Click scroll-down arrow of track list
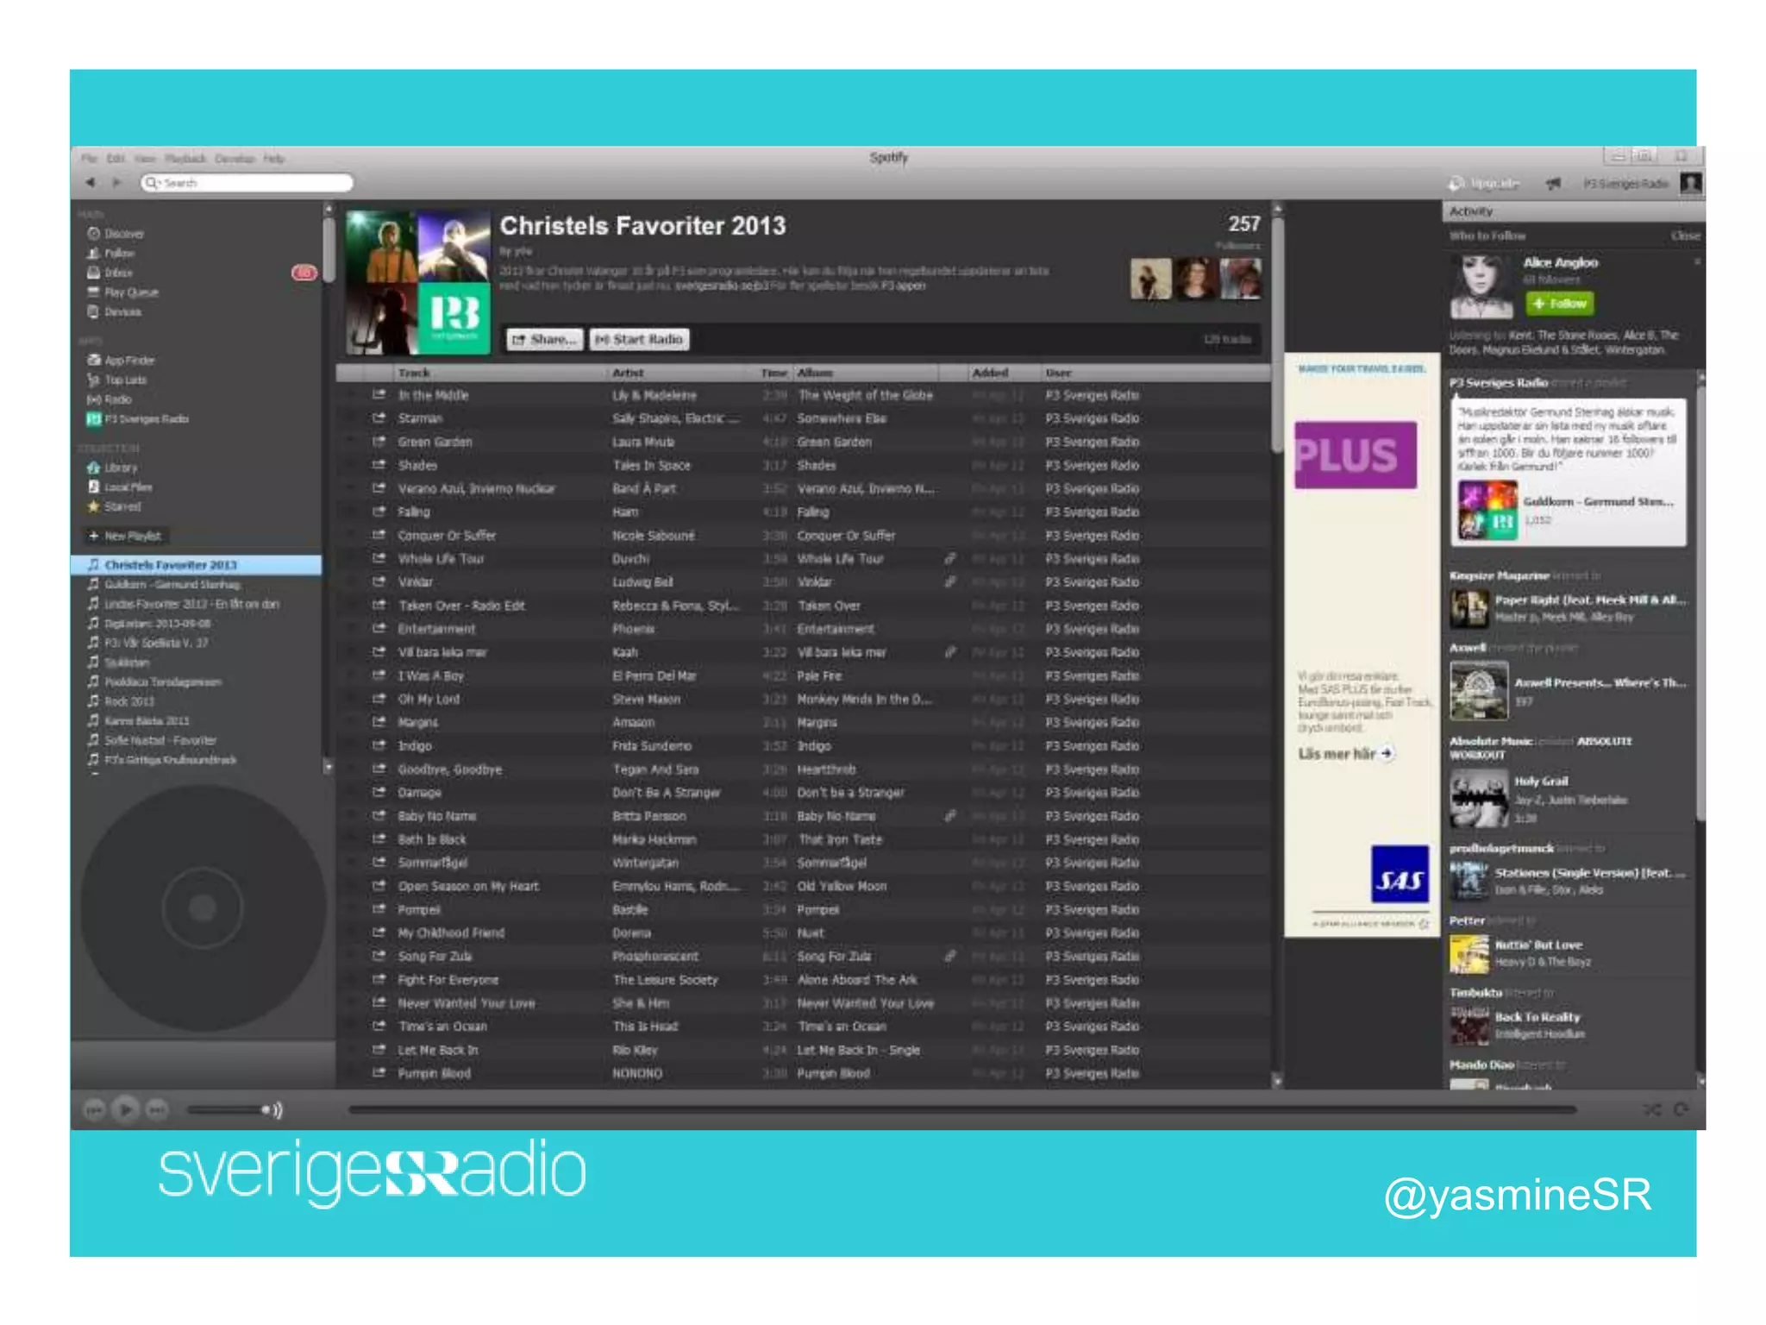 coord(1277,1080)
